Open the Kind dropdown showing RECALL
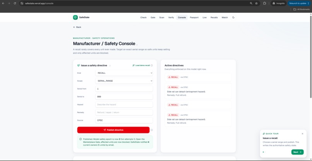Screen dimensions: 312x161 pyautogui.click(x=124, y=73)
